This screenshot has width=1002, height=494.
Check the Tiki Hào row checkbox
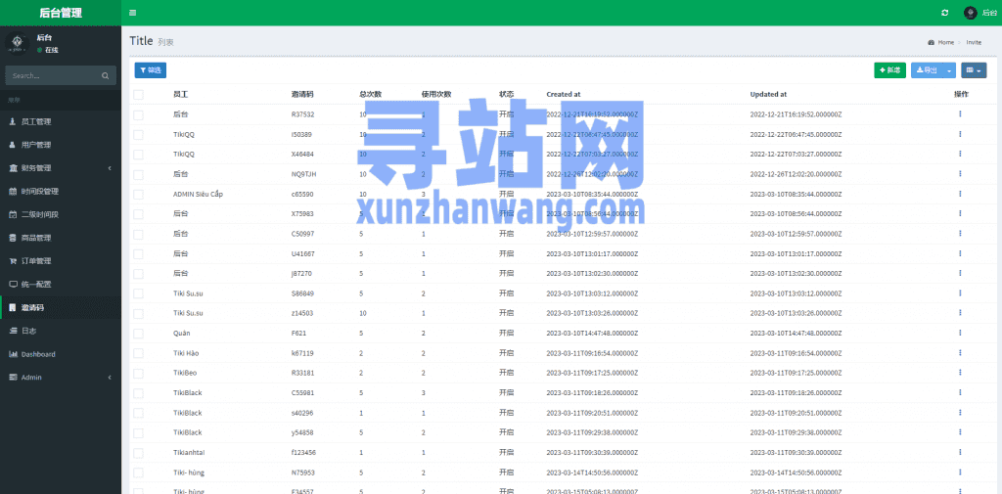pyautogui.click(x=139, y=353)
